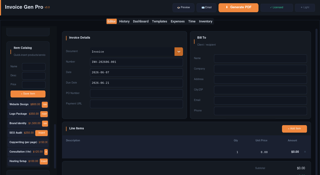320x175 pixels.
Task: Click the line item amount $0.00
Action: (x=295, y=152)
